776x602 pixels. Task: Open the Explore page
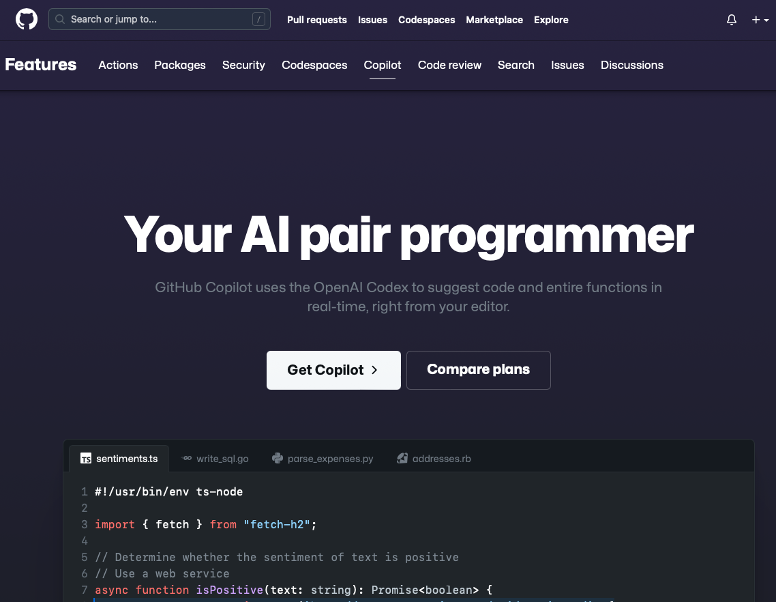pos(551,20)
